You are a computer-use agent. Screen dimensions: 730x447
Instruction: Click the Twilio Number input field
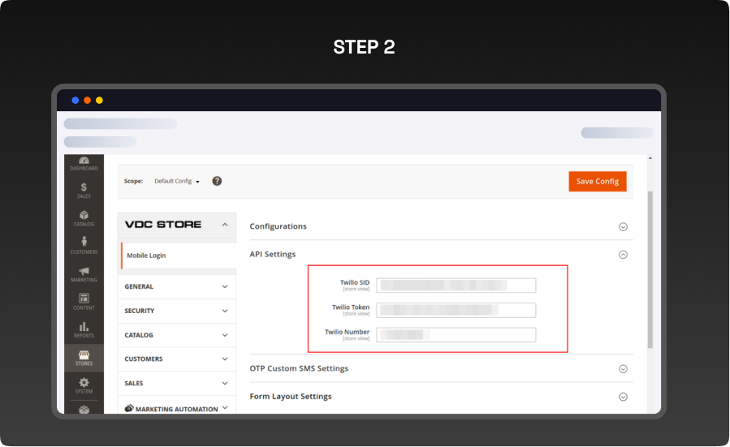[456, 335]
